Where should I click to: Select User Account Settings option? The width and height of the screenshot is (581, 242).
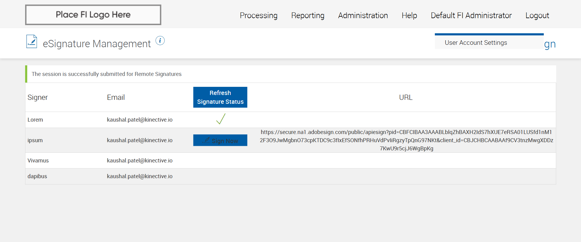pos(476,43)
